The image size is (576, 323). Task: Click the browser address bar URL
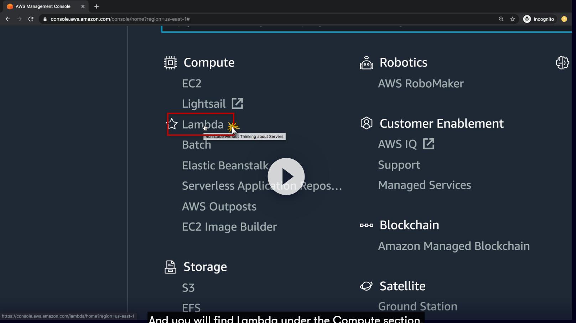coord(120,19)
